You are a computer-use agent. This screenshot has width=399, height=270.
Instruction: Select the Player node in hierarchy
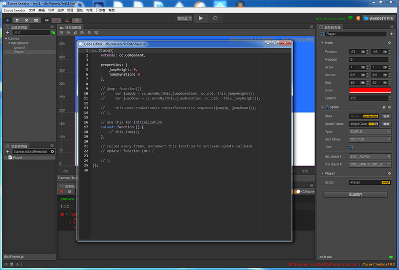pyautogui.click(x=19, y=52)
